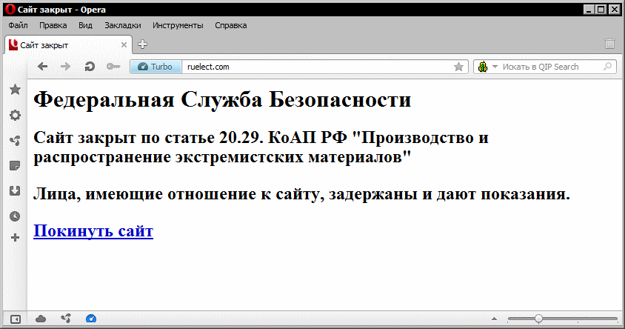625x329 pixels.
Task: Bookmark page with address bar star
Action: pyautogui.click(x=458, y=67)
